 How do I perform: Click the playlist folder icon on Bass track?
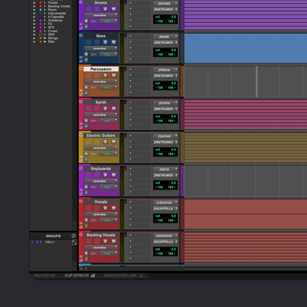click(81, 57)
